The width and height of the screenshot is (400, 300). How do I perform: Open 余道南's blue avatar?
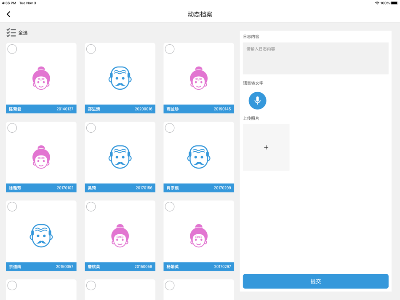click(41, 236)
